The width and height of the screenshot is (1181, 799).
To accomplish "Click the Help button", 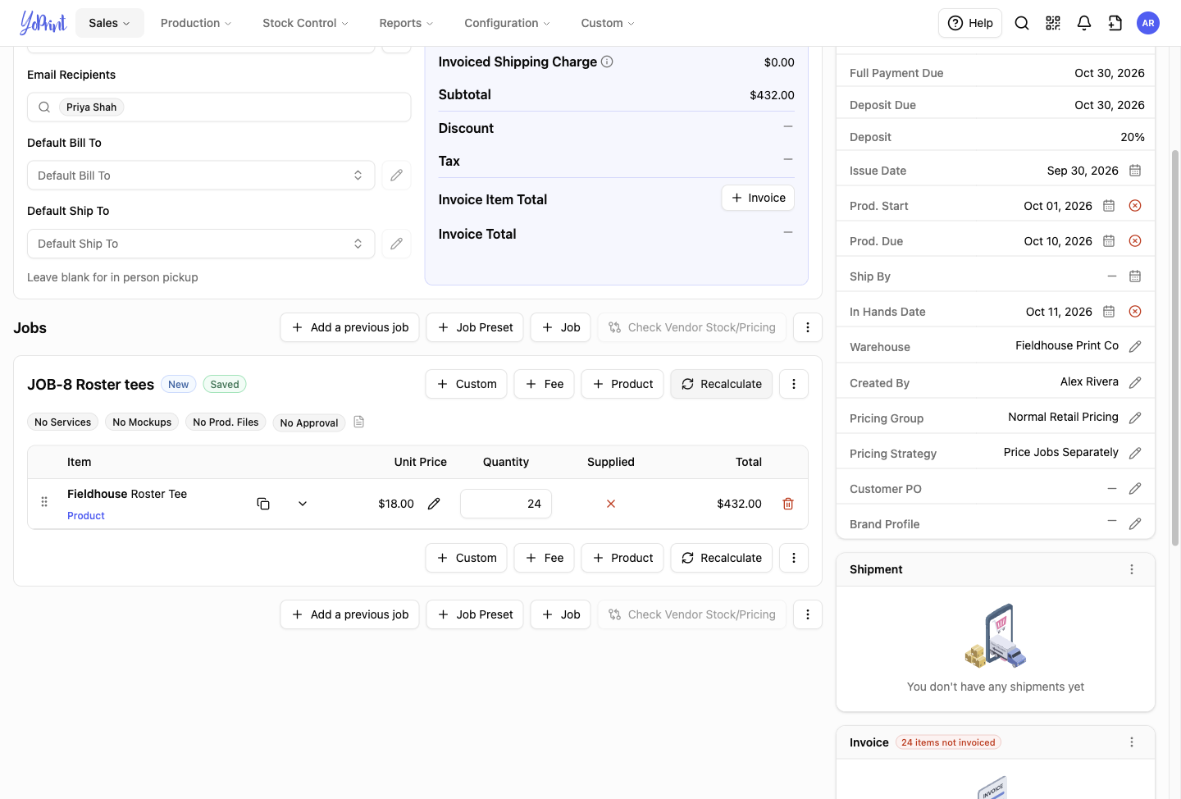I will pyautogui.click(x=970, y=23).
